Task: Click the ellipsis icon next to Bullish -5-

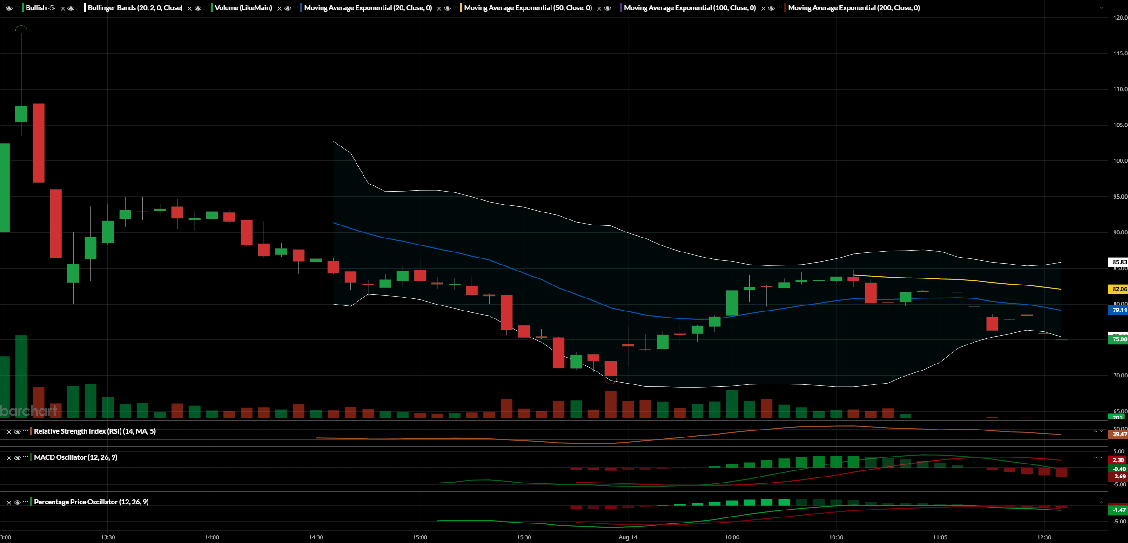Action: coord(18,8)
